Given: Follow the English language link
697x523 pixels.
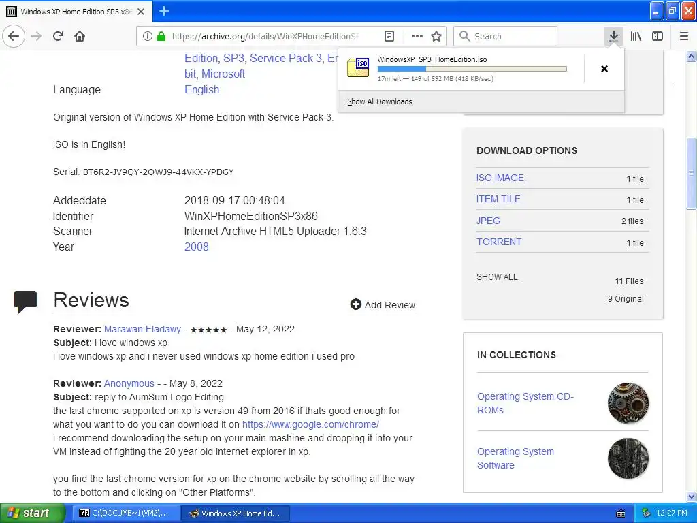Looking at the screenshot, I should [x=201, y=89].
